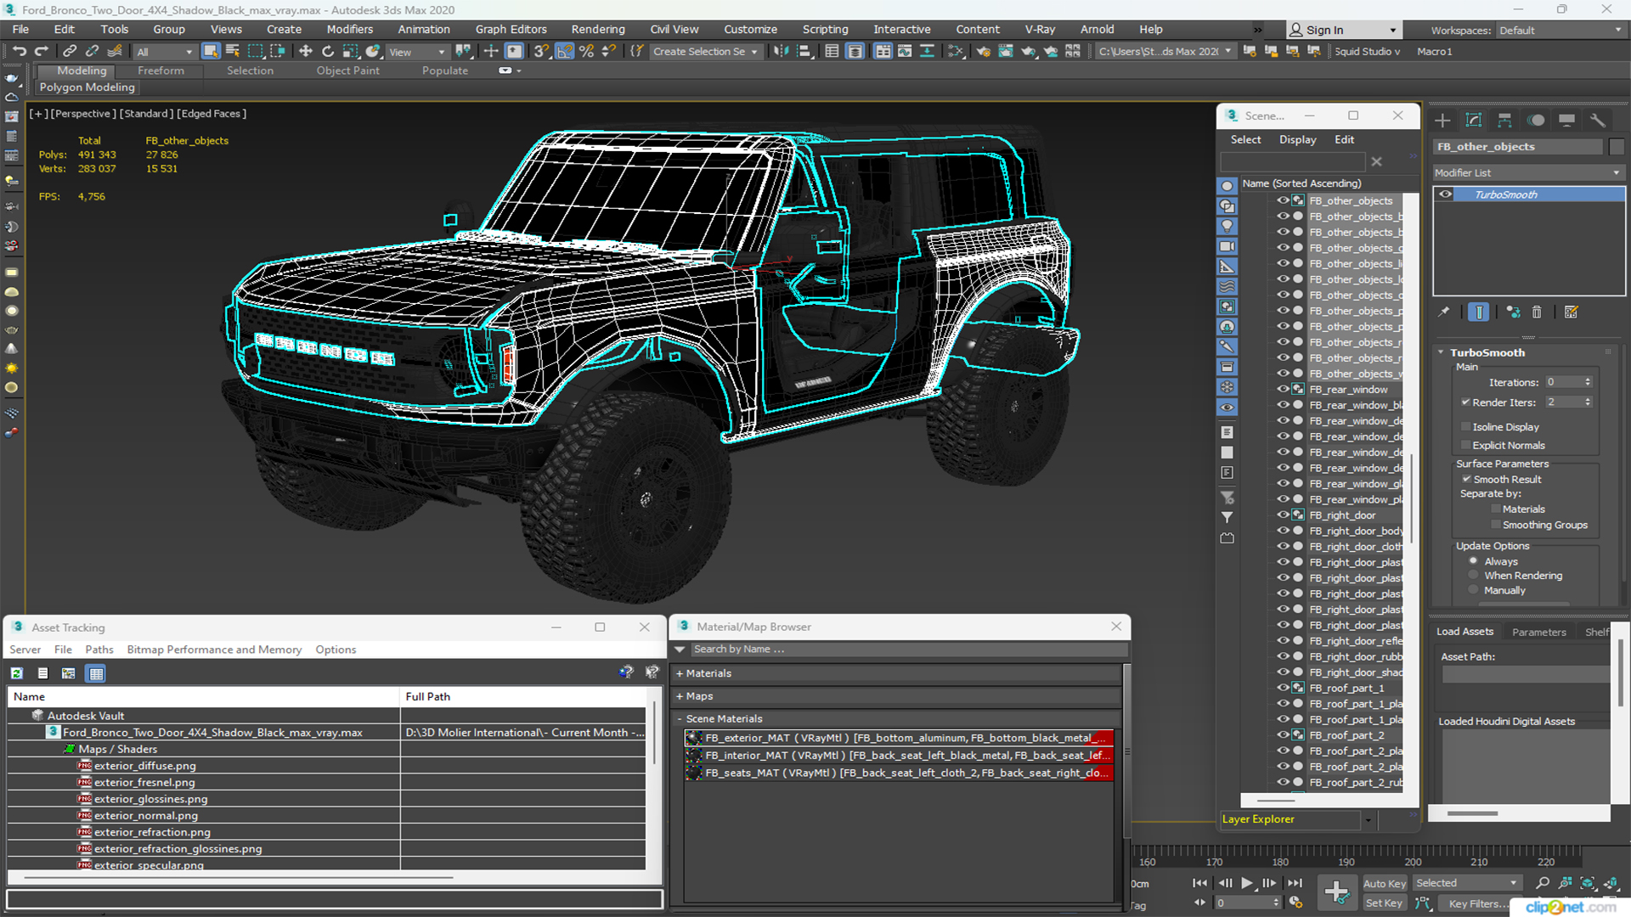Viewport: 1631px width, 917px height.
Task: Click Remove modifier trash icon
Action: (1537, 312)
